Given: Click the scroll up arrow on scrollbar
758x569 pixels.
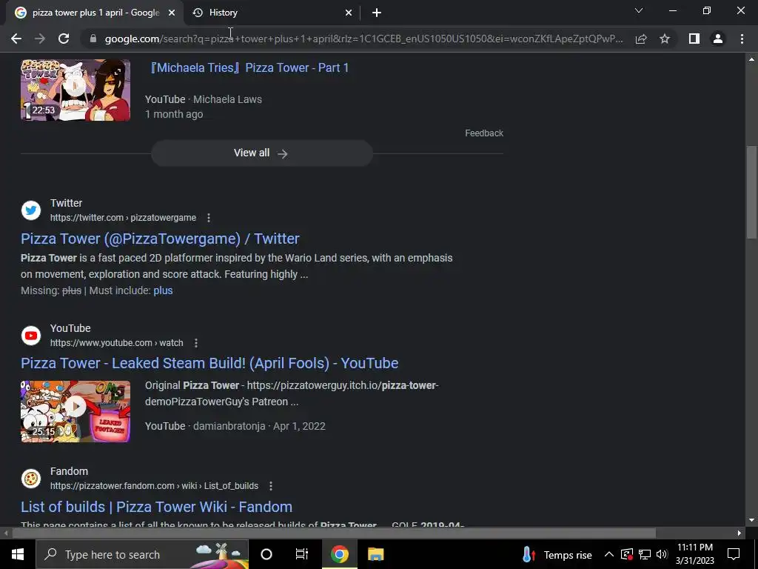Looking at the screenshot, I should pos(751,59).
